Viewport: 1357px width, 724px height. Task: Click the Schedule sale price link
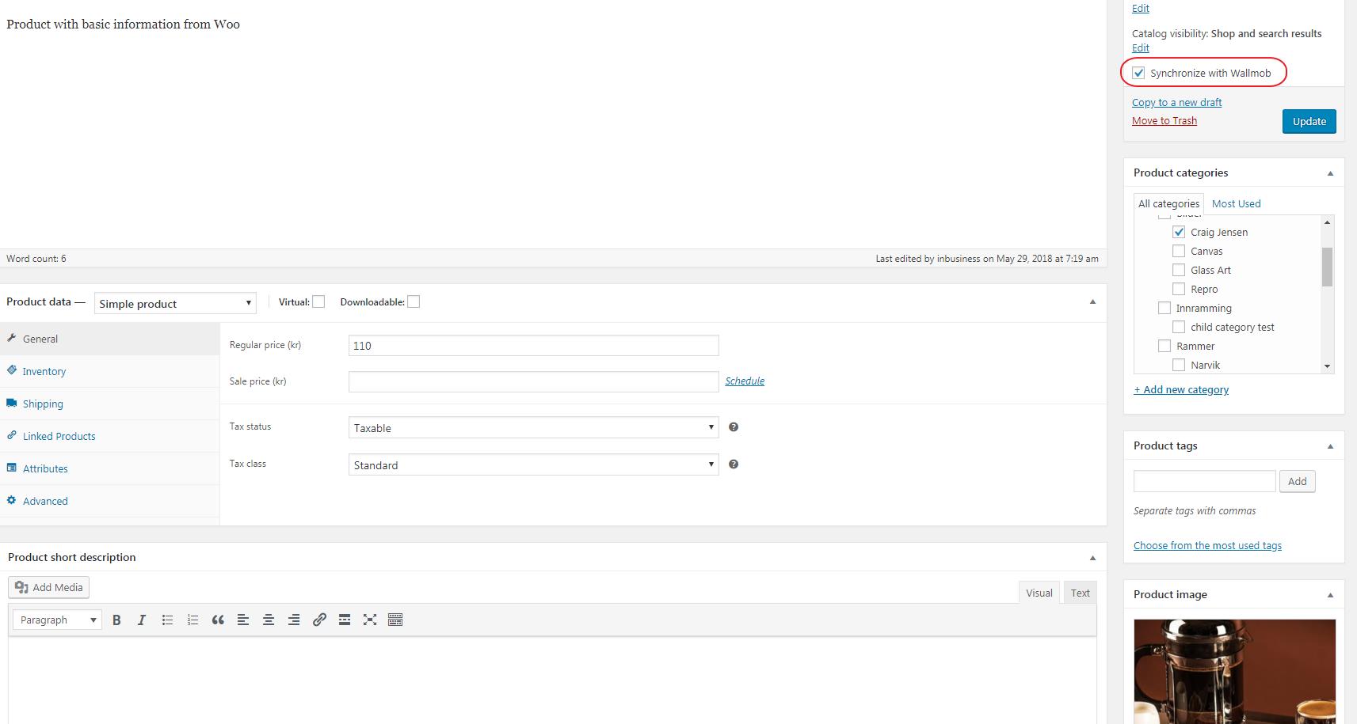745,381
